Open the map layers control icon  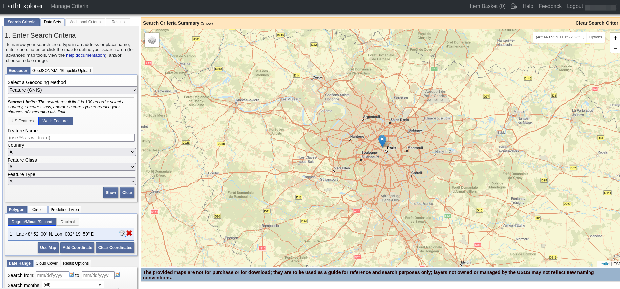point(152,40)
